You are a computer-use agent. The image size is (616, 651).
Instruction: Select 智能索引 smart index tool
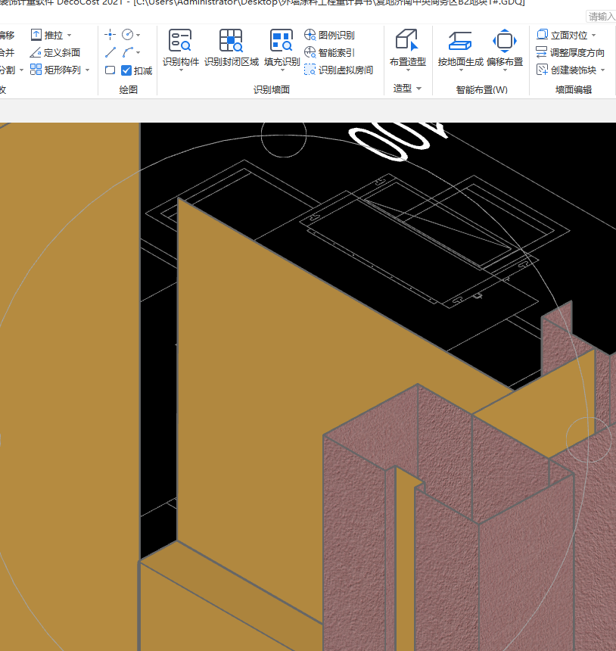coord(329,53)
